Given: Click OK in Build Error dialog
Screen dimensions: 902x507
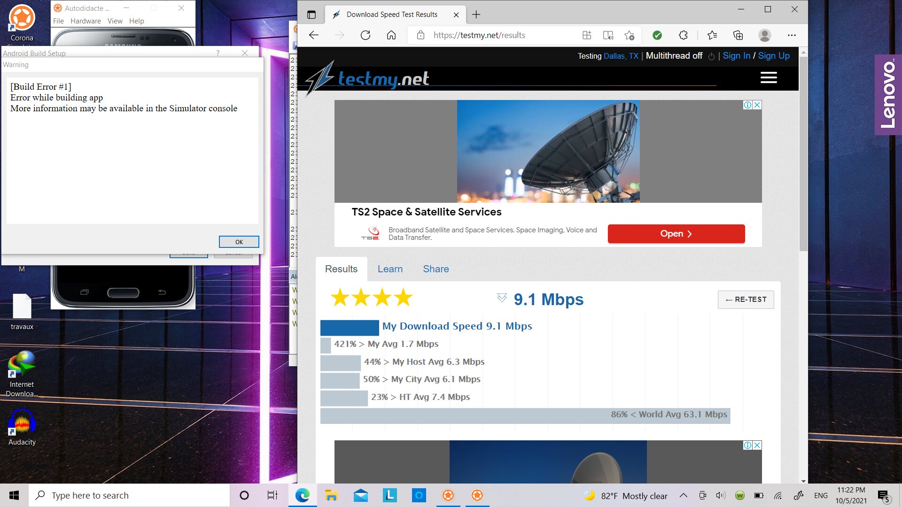Looking at the screenshot, I should (x=239, y=242).
